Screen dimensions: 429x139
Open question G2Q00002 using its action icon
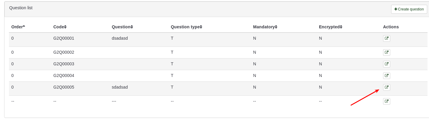[386, 52]
